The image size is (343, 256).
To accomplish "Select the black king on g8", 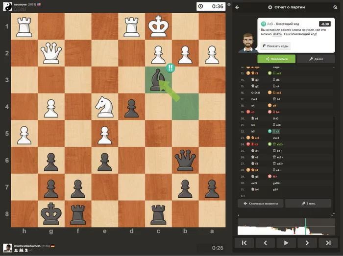I will [x=51, y=213].
